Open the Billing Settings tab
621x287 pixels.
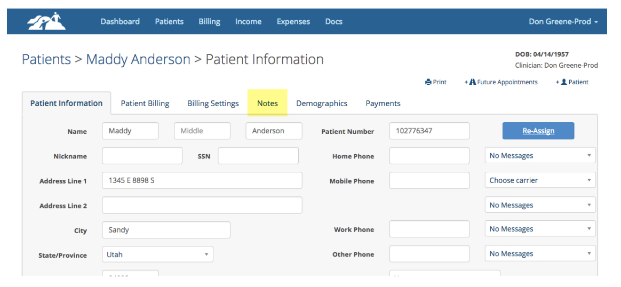tap(213, 103)
